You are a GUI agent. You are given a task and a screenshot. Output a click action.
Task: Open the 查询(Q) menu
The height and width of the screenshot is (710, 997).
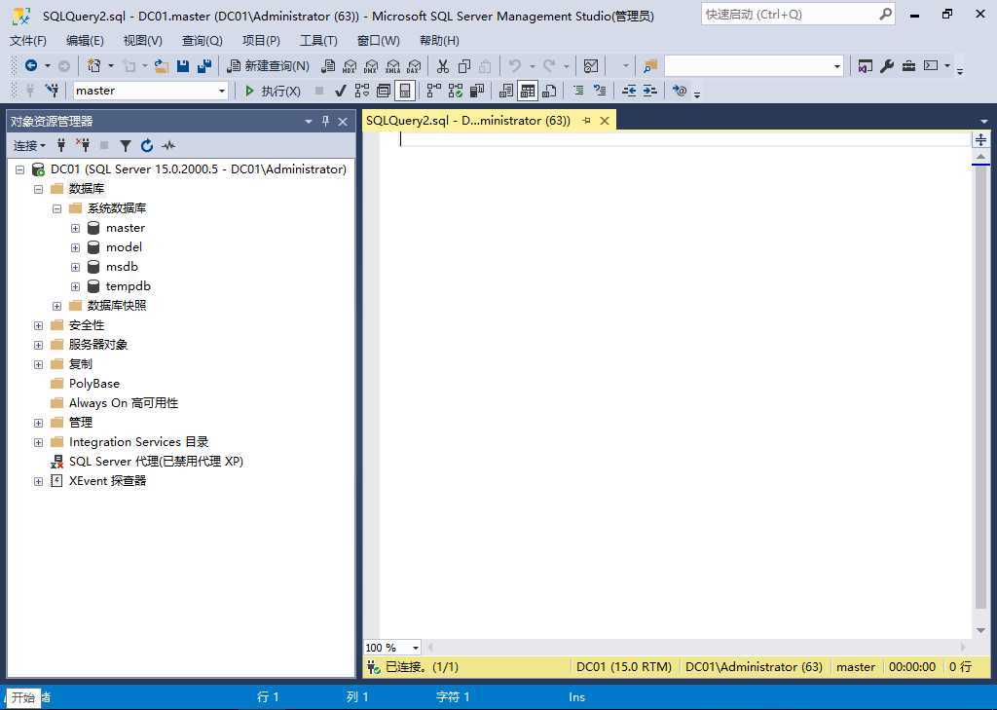[x=203, y=41]
